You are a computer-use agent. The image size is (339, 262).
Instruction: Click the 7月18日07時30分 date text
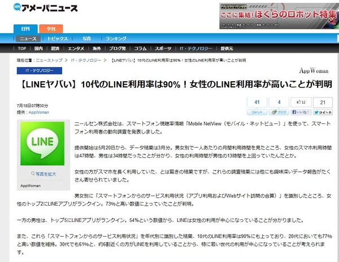click(x=32, y=106)
